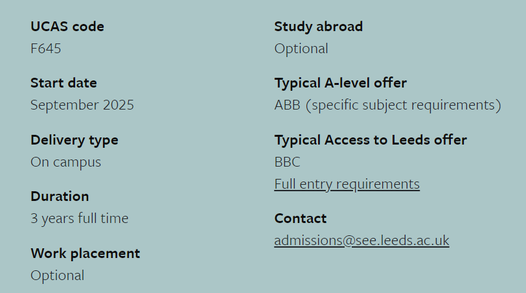This screenshot has width=526, height=293.
Task: Select the Start date heading
Action: 63,83
